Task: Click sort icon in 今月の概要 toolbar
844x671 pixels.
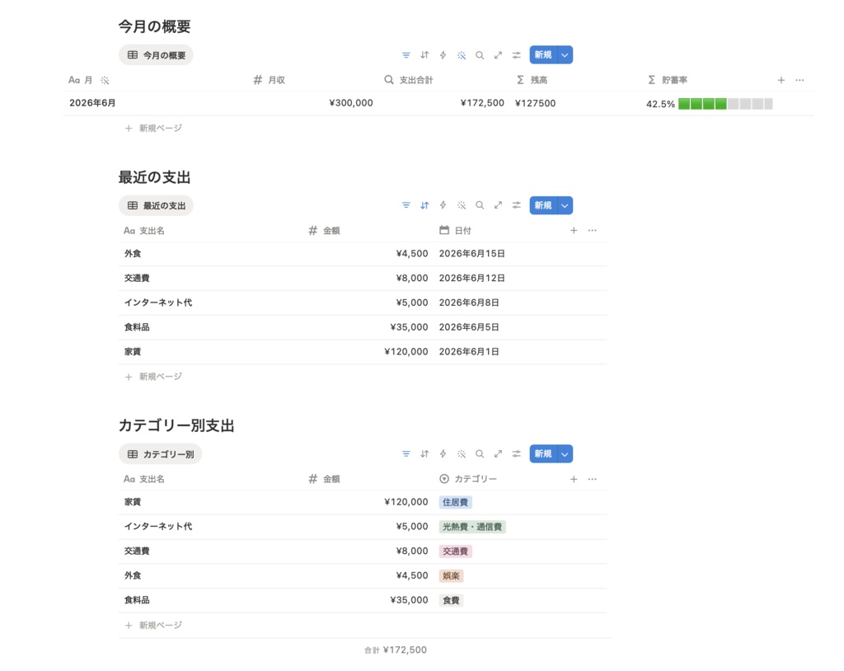Action: pos(424,55)
